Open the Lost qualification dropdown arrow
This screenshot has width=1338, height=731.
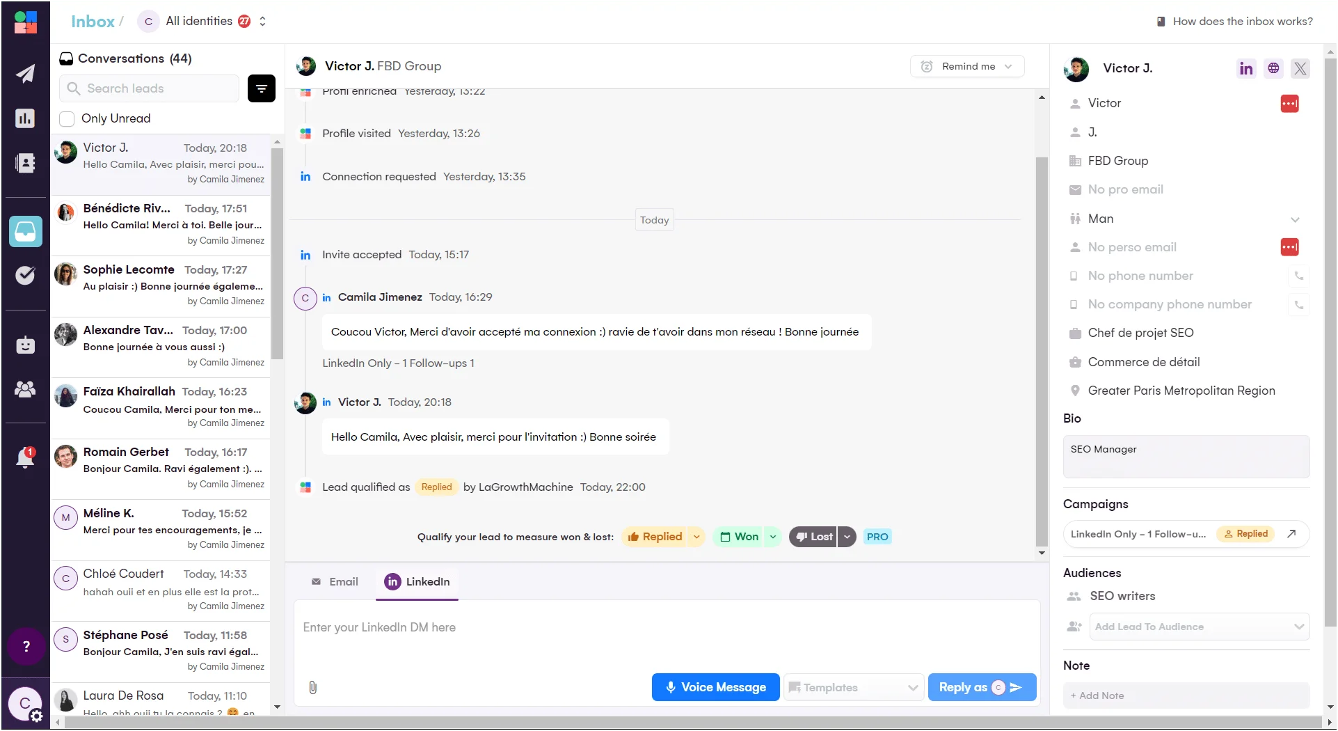(847, 537)
